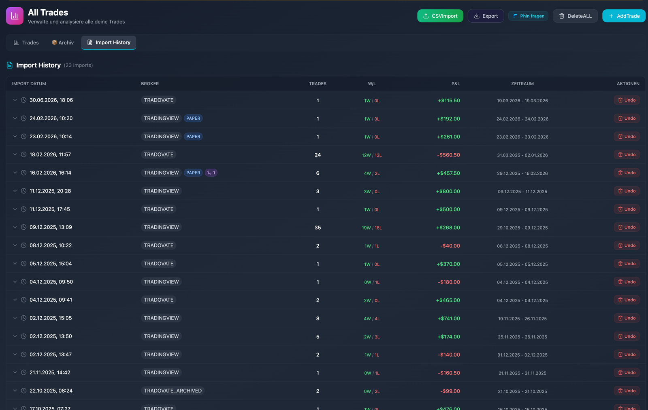Undo the 11.12.2025, 20:28 import
This screenshot has width=648, height=410.
coord(627,191)
